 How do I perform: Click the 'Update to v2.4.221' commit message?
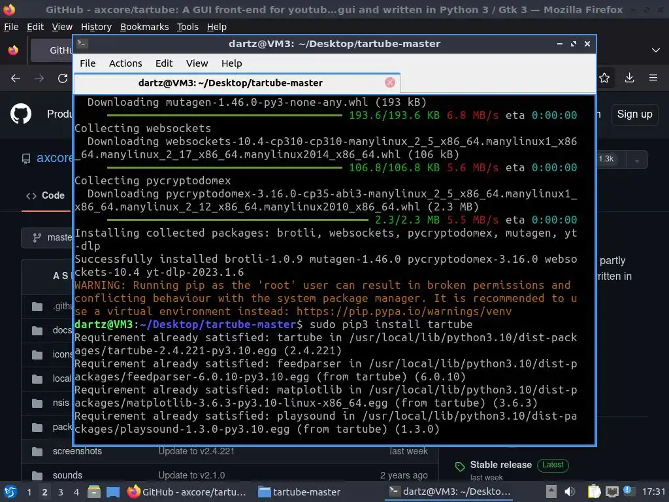tap(196, 451)
